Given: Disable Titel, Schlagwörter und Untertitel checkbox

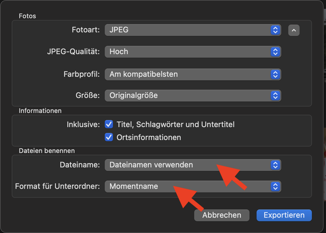Looking at the screenshot, I should tap(109, 124).
